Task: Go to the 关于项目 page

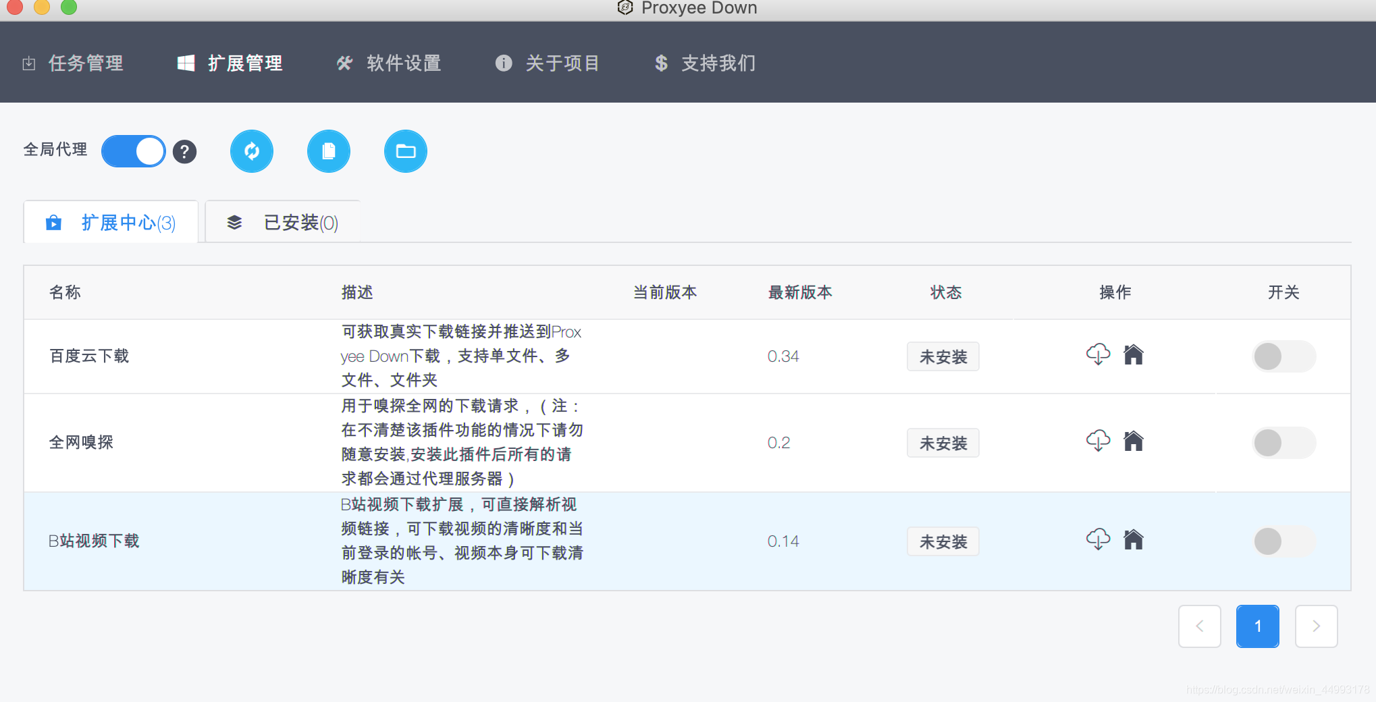Action: pyautogui.click(x=548, y=63)
